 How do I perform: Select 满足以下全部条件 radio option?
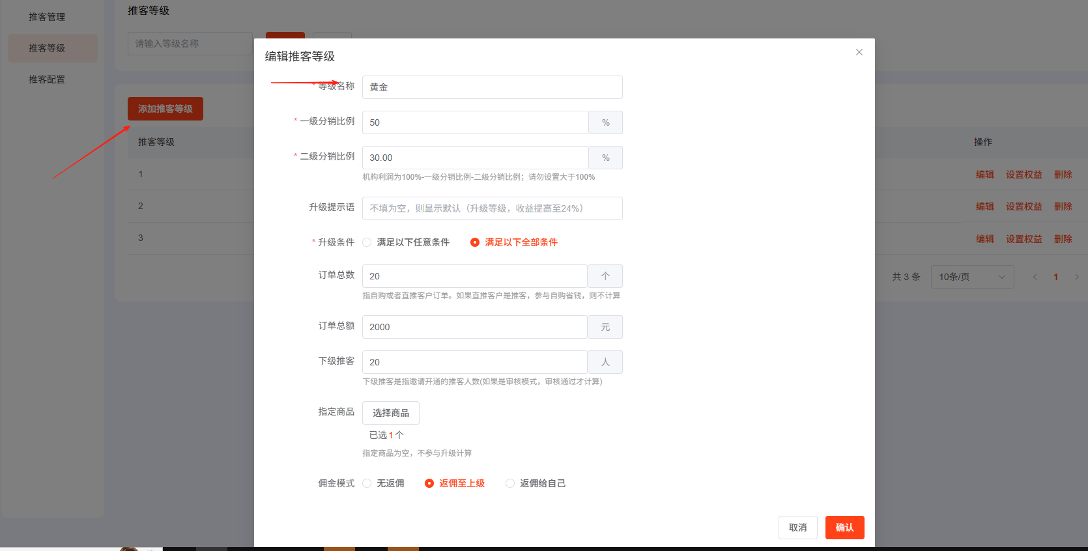point(475,242)
